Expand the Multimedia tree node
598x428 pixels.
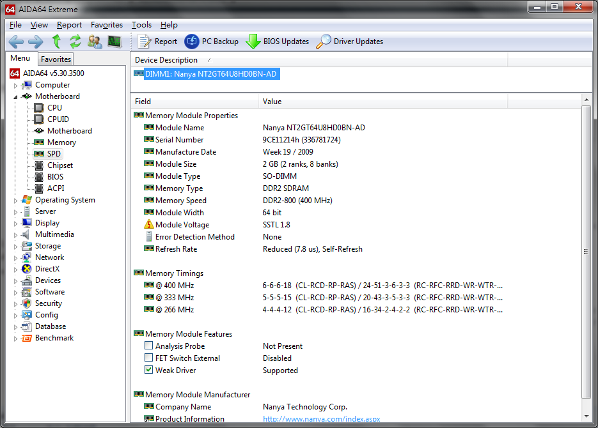click(x=15, y=235)
